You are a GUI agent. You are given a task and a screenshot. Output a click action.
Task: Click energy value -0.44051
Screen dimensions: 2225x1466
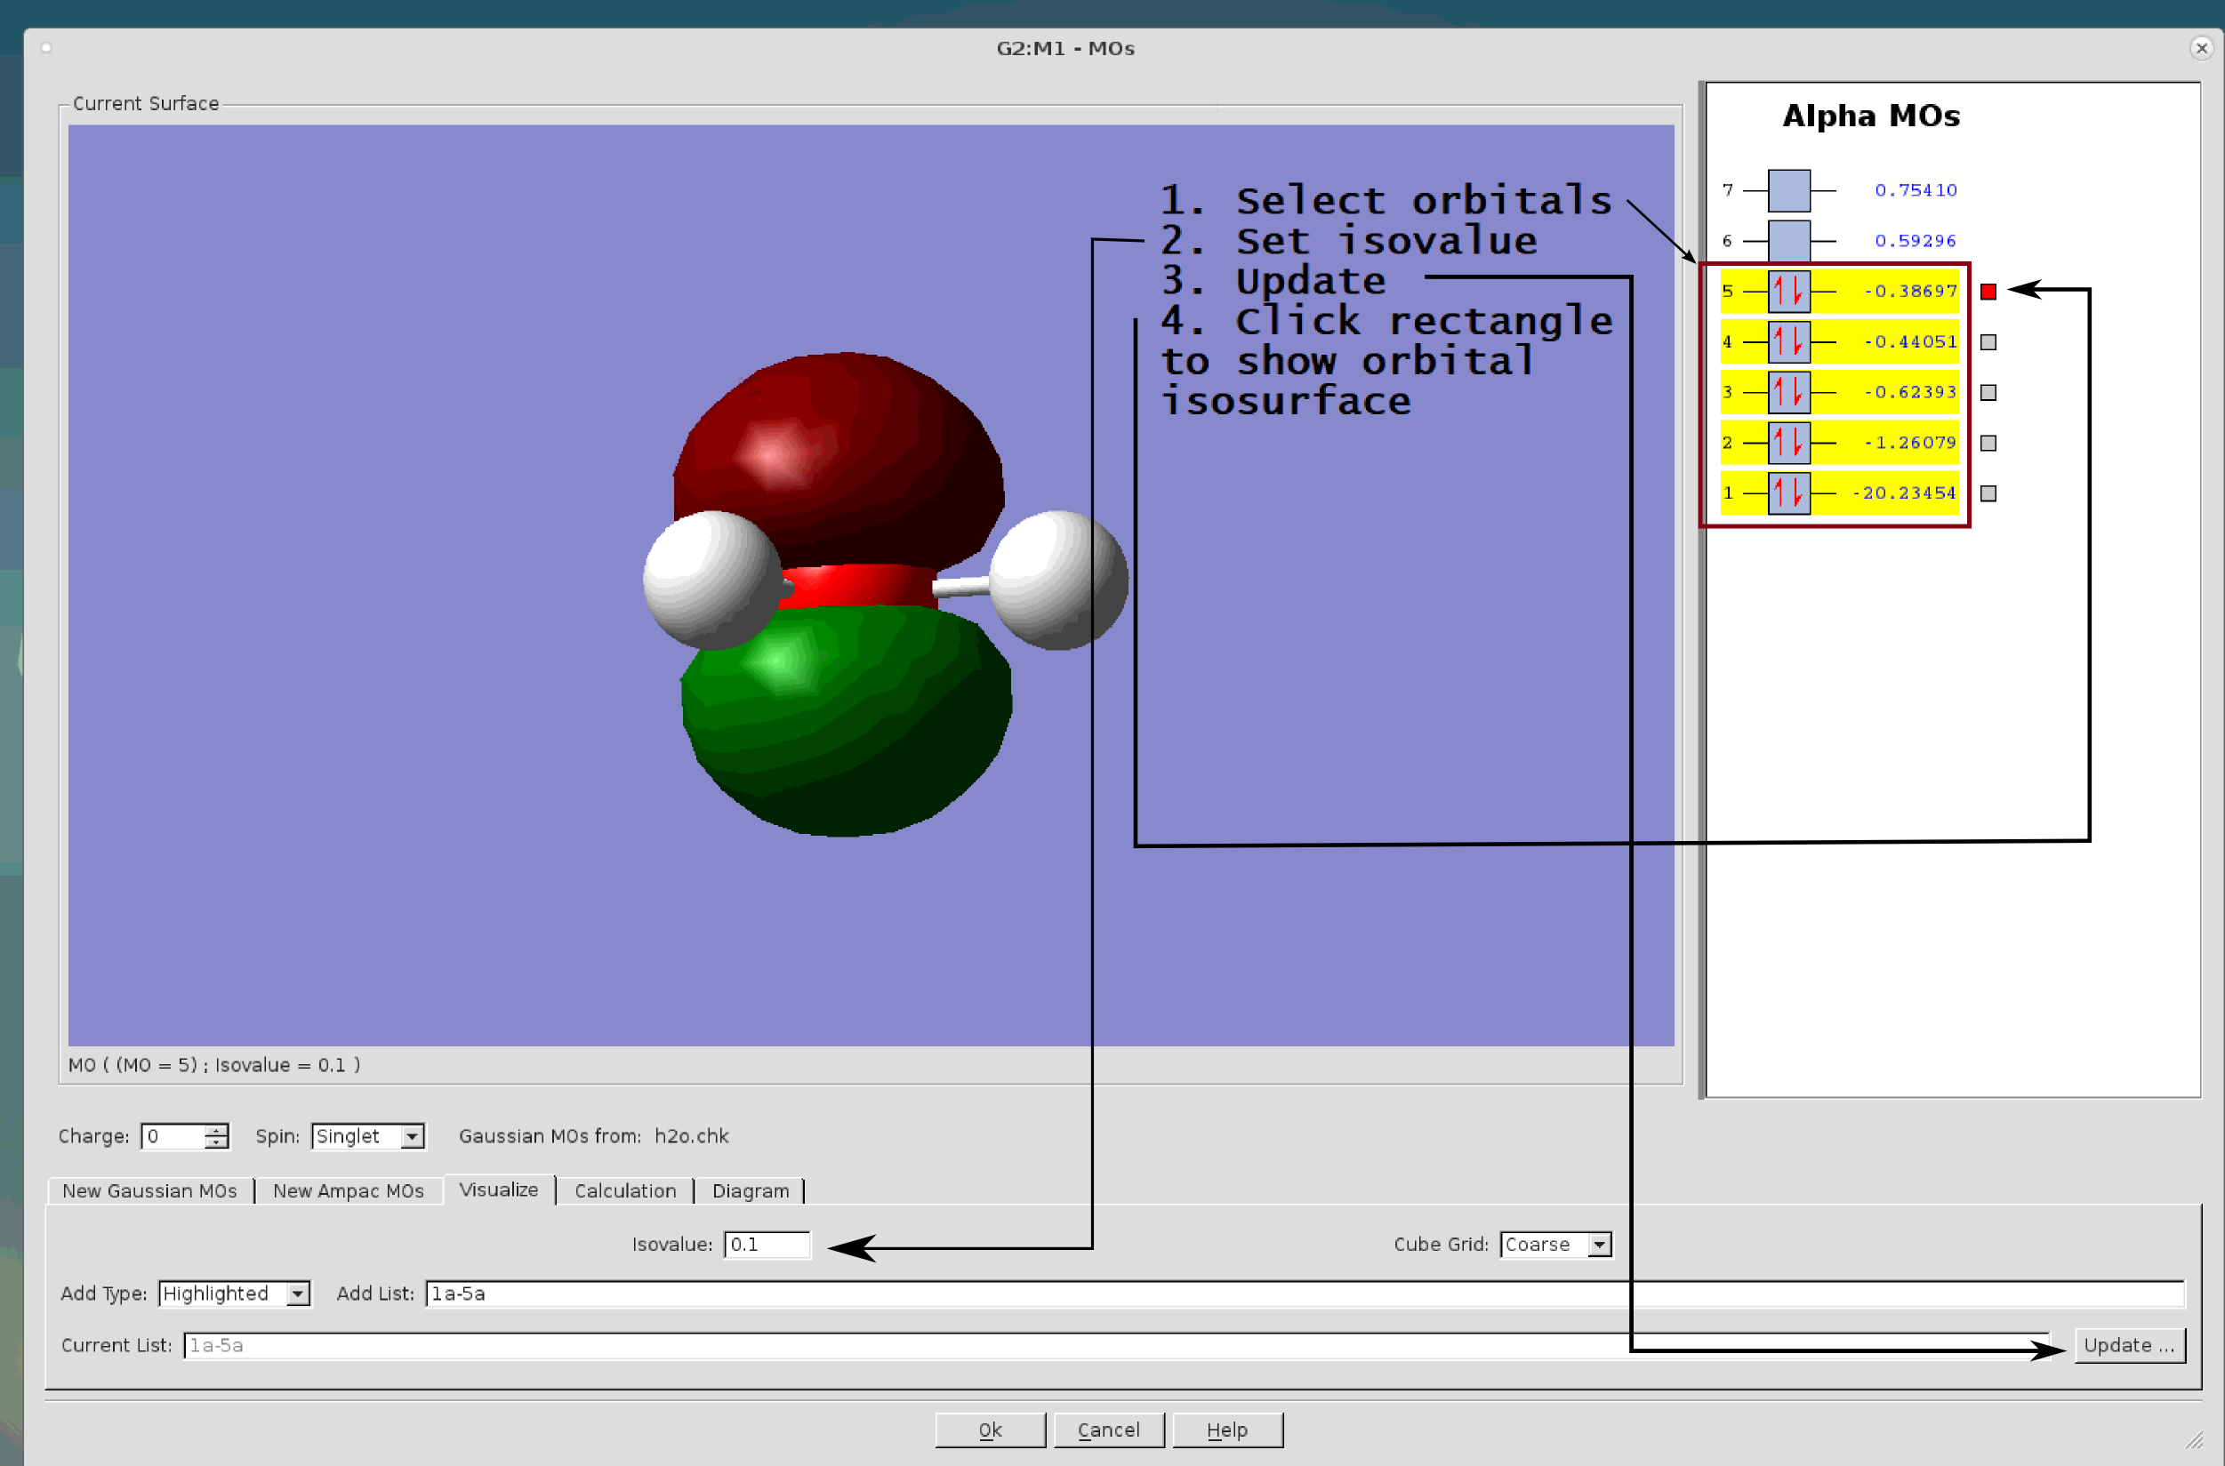[1910, 341]
